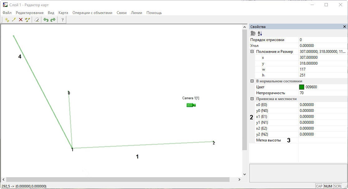Click the green 009600 color swatch
Viewport: 348px width, 189px height.
pyautogui.click(x=302, y=87)
